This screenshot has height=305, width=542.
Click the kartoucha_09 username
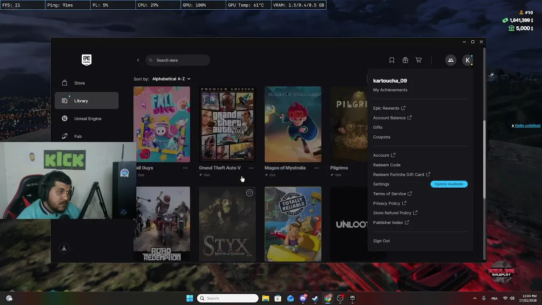[390, 80]
